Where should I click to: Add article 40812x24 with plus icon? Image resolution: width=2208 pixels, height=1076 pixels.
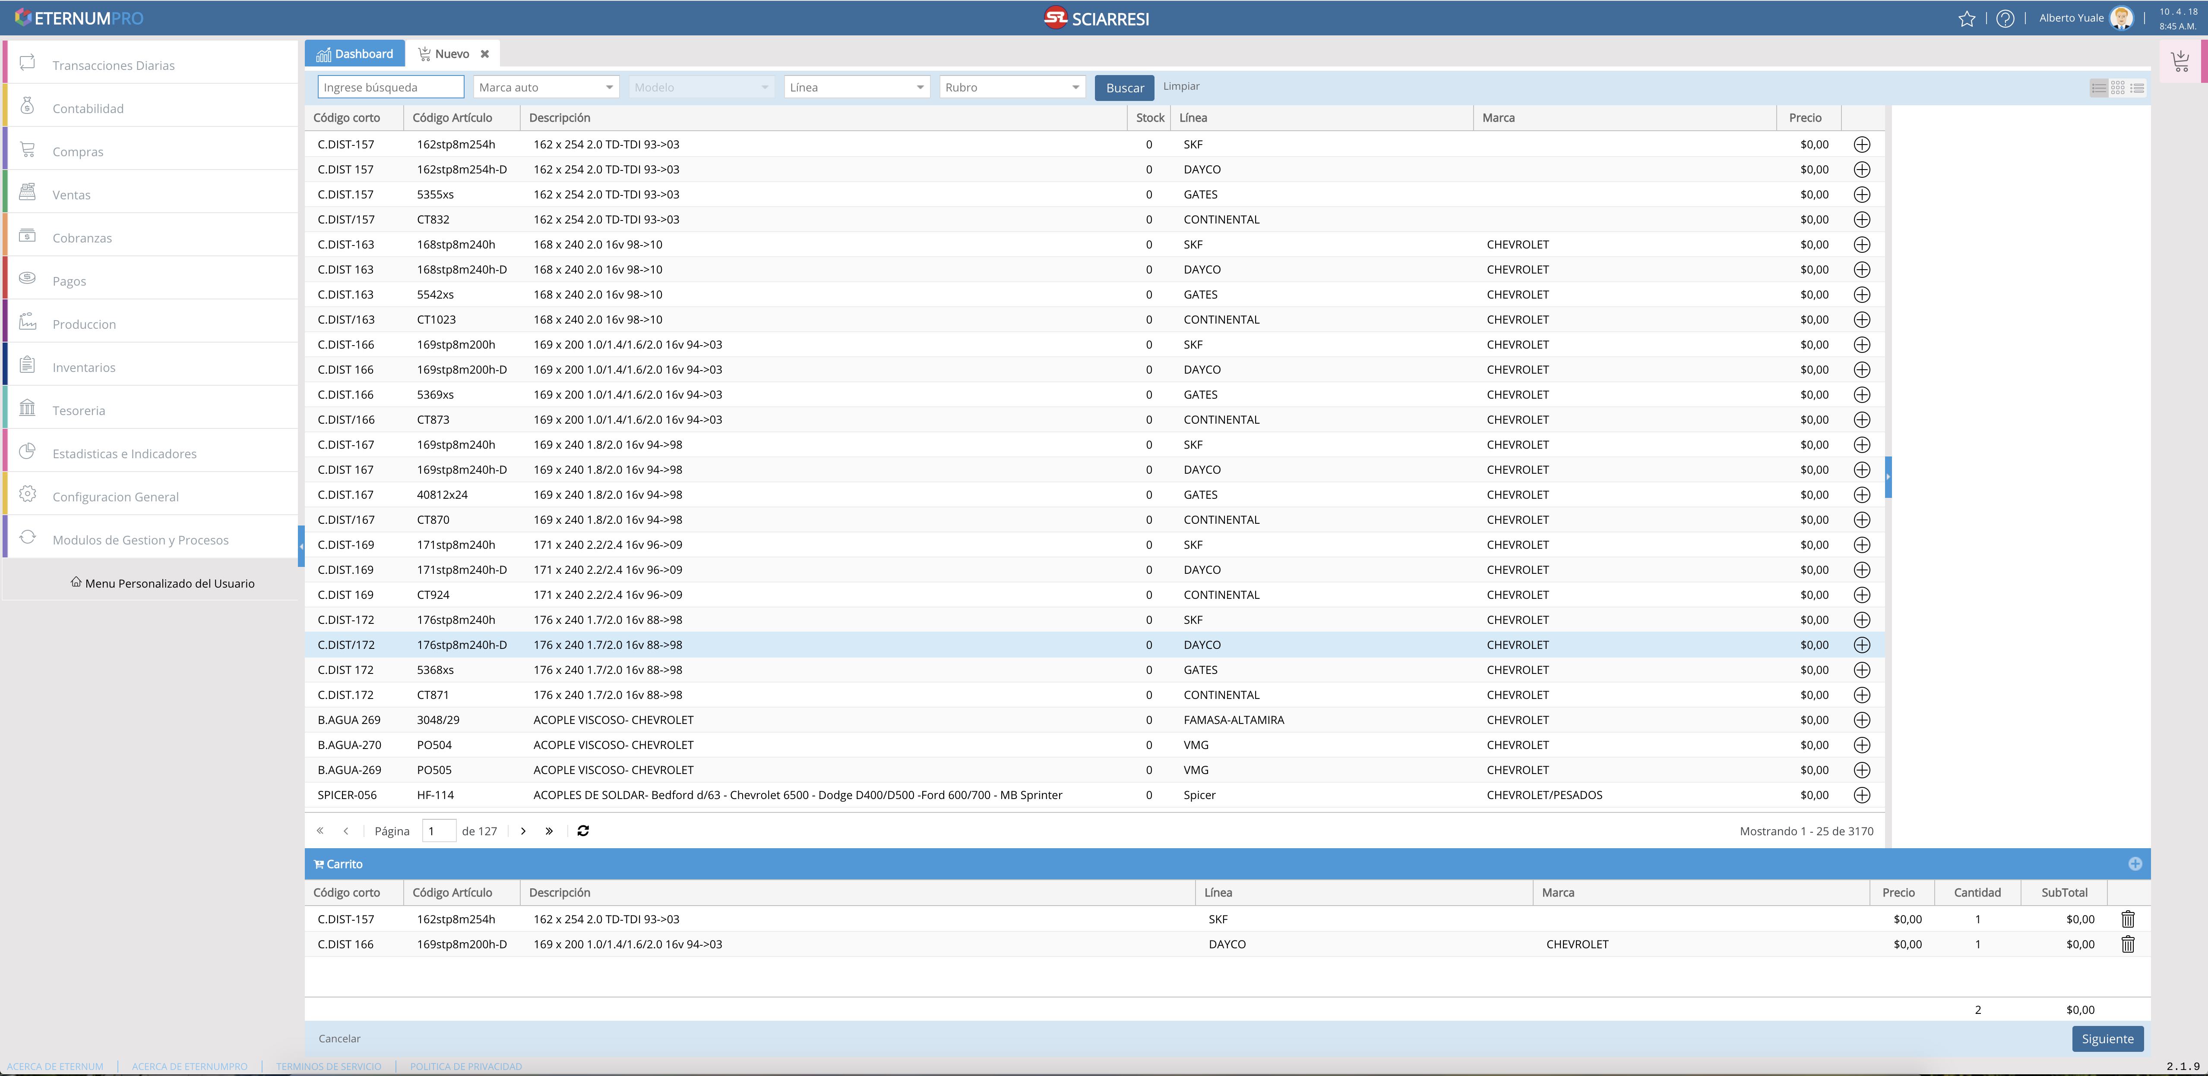coord(1862,494)
